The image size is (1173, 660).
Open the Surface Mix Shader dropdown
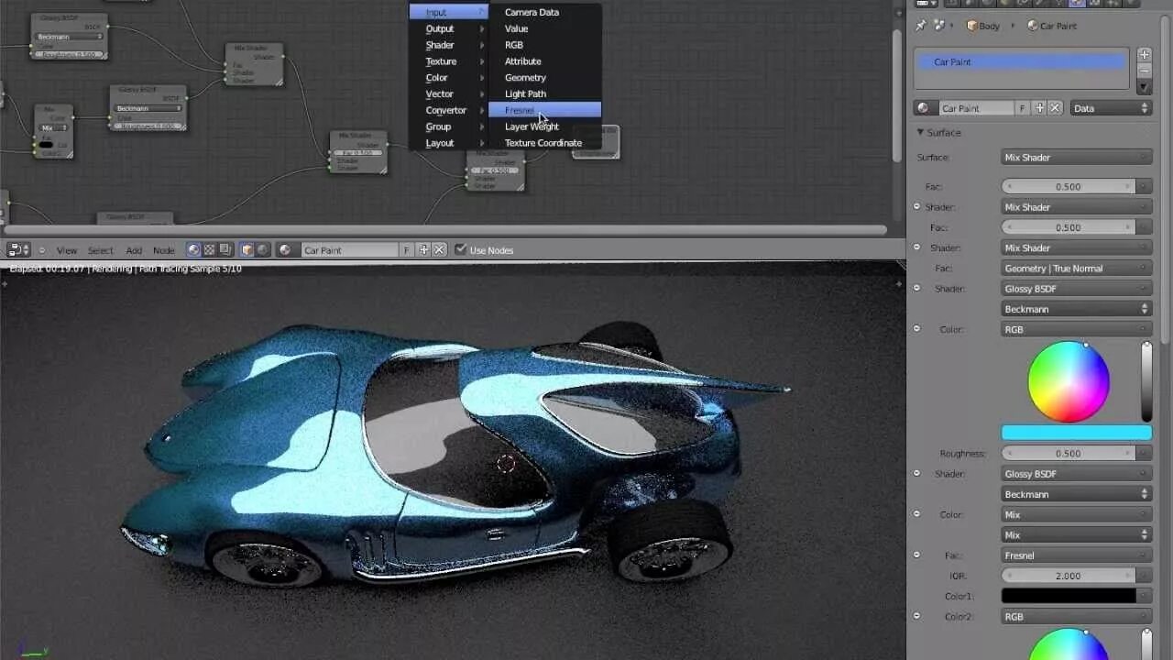coord(1076,158)
